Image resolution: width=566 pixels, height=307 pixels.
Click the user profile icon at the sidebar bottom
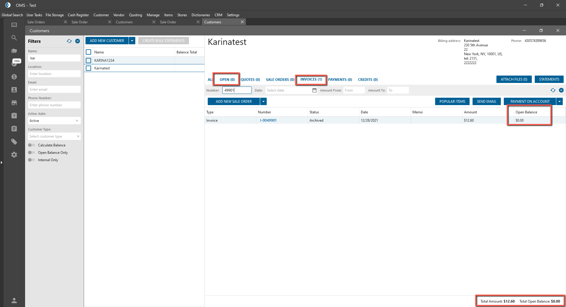tap(14, 301)
